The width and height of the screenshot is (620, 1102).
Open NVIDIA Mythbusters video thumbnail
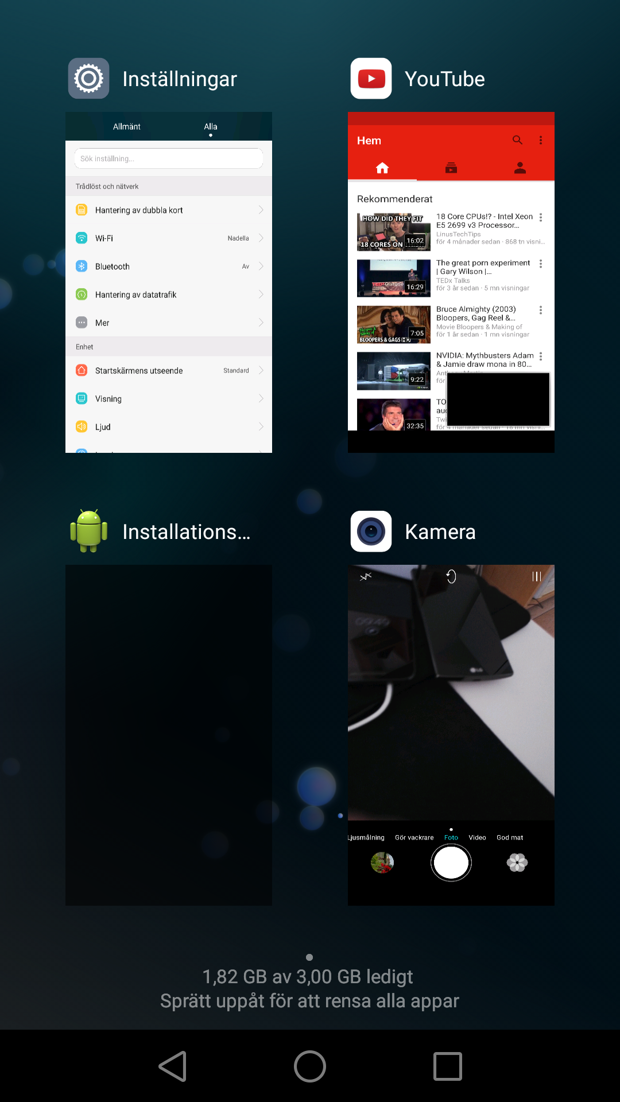pos(394,371)
